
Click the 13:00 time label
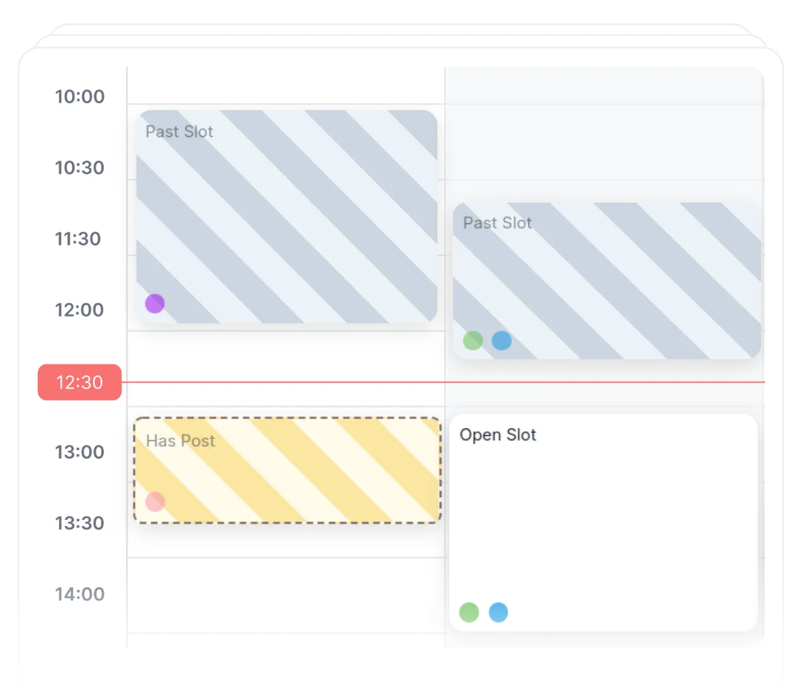click(x=80, y=452)
